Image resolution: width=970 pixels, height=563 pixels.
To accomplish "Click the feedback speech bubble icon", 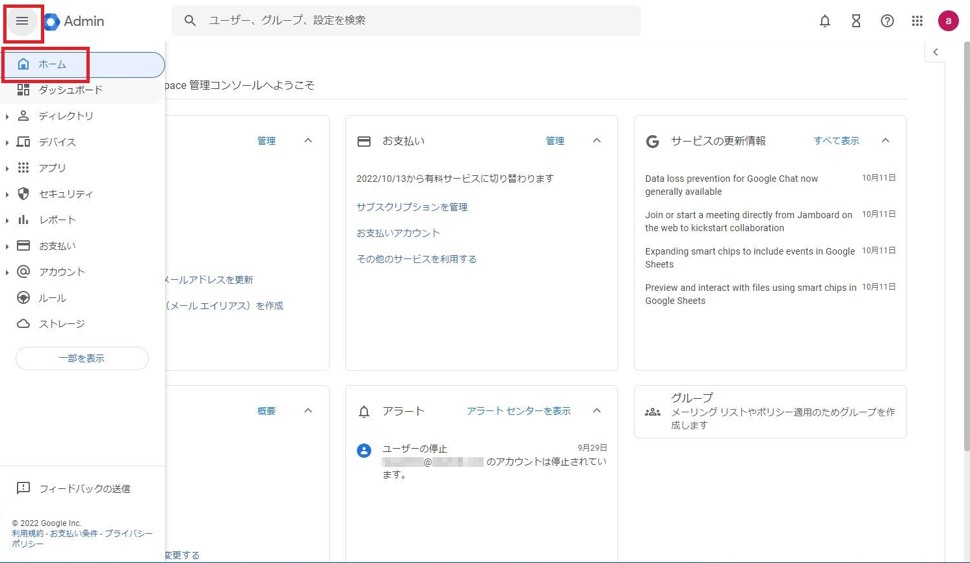I will tap(23, 488).
